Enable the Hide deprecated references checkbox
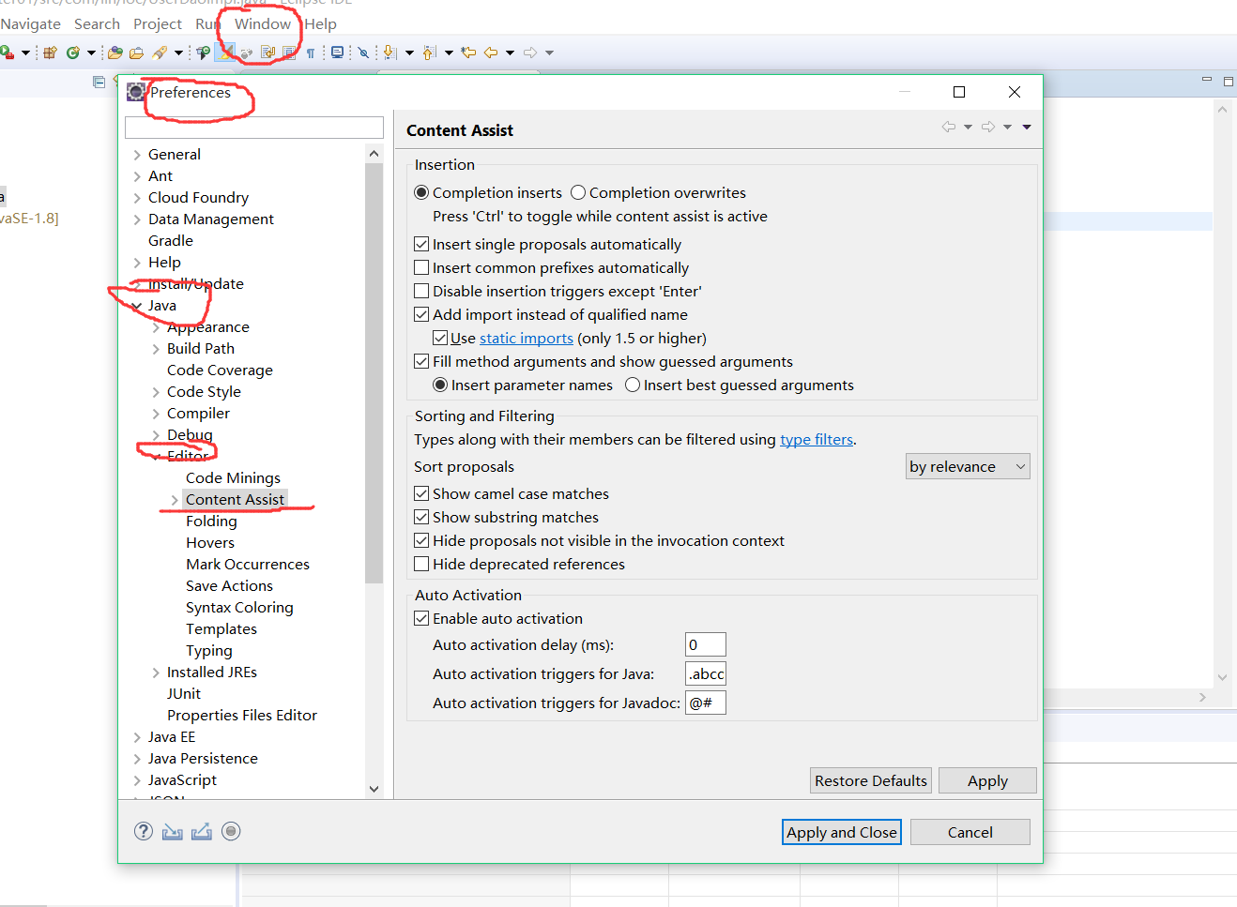Viewport: 1237px width, 907px height. [x=422, y=563]
